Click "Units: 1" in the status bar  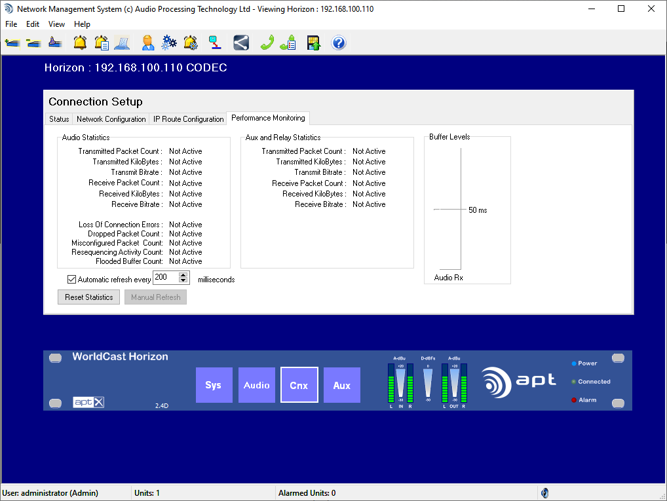(x=147, y=493)
